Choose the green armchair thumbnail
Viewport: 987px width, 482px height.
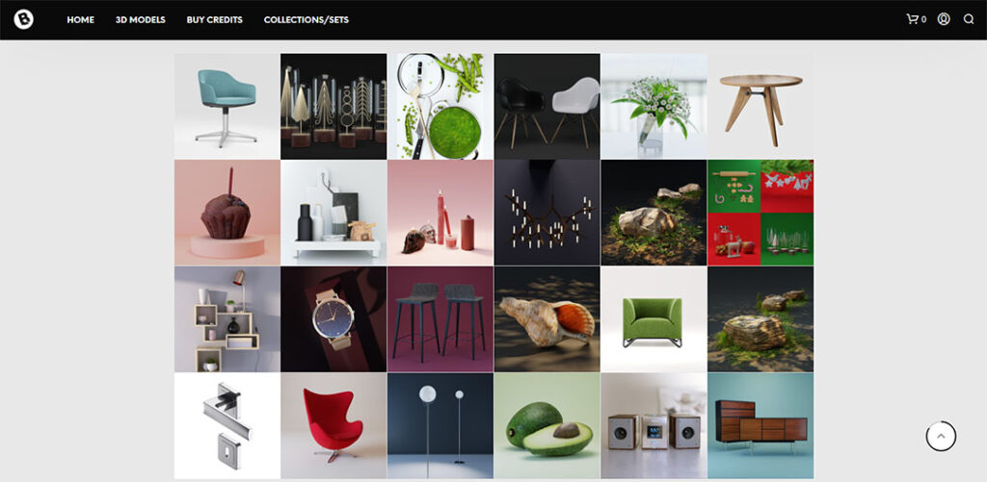pos(654,319)
